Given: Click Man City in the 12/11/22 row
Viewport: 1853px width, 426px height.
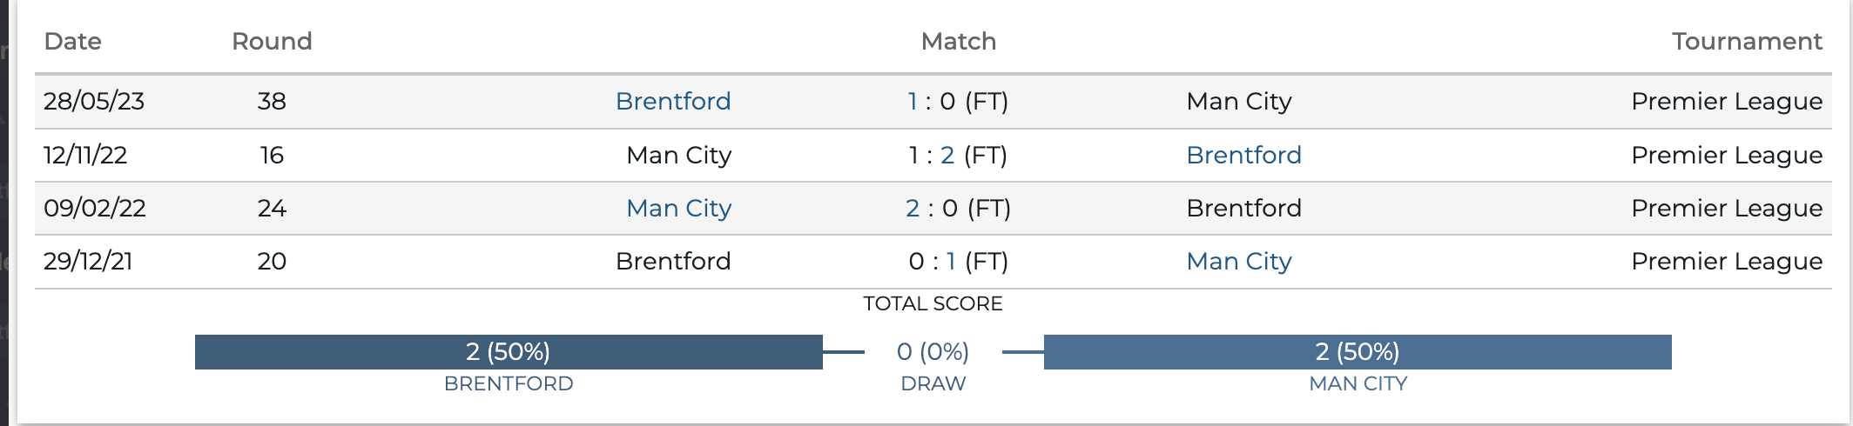Looking at the screenshot, I should (679, 155).
